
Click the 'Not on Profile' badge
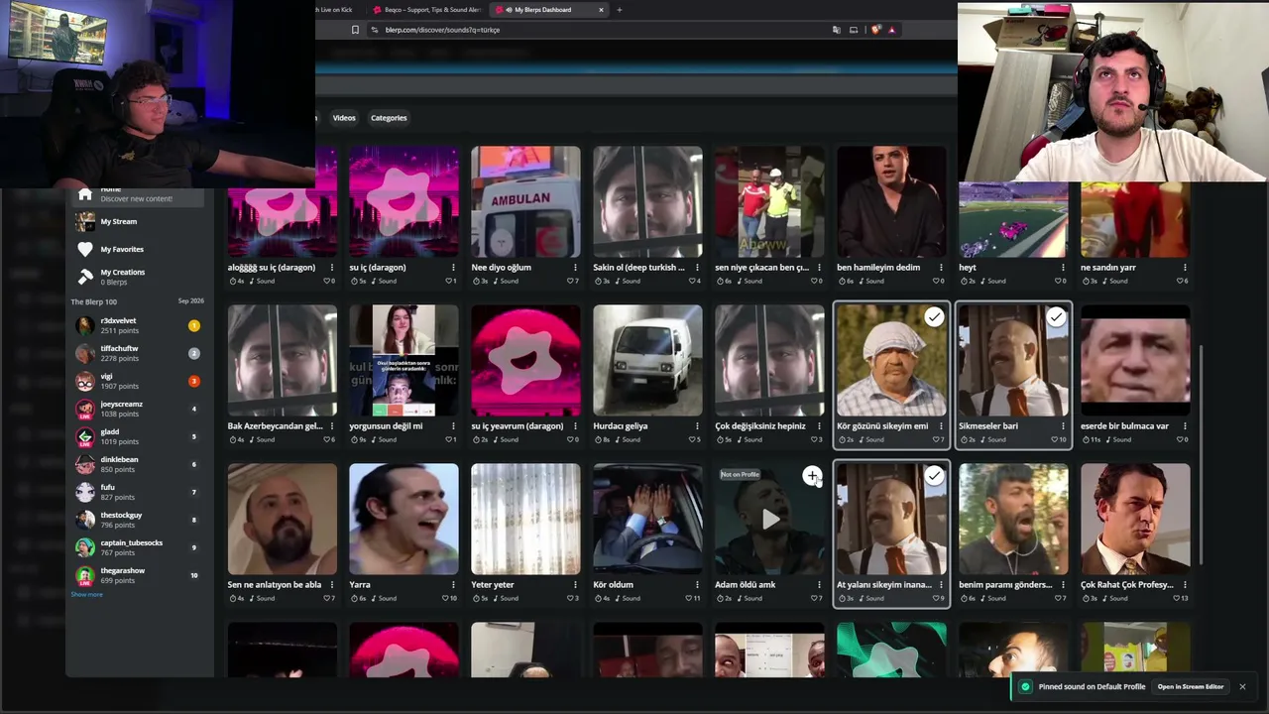(x=740, y=475)
